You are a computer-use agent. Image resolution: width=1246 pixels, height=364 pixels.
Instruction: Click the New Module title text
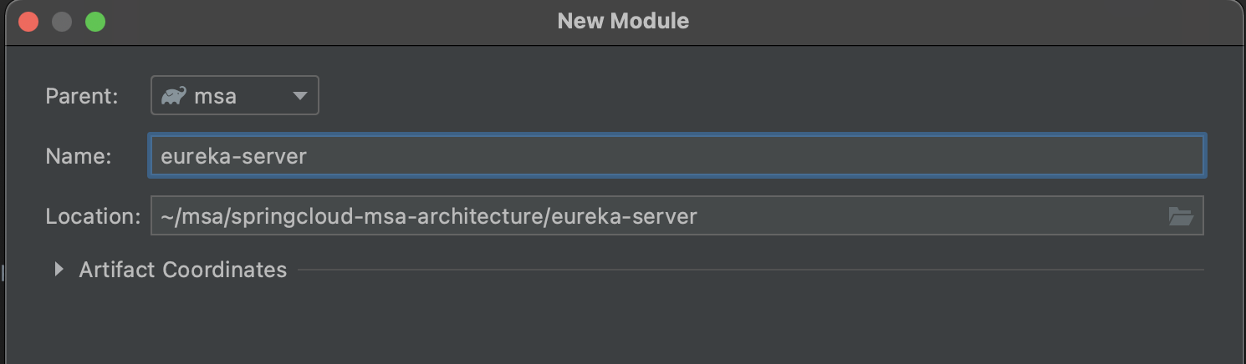[x=623, y=21]
